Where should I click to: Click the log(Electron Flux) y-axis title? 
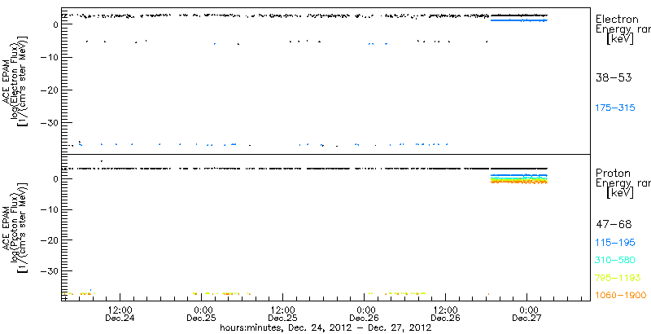coord(15,80)
